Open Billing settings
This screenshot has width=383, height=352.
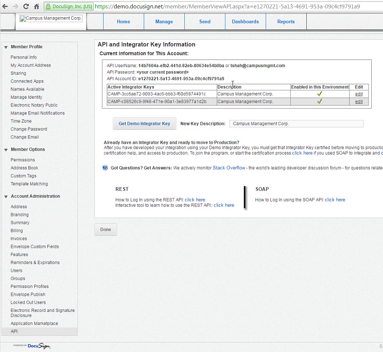(x=17, y=231)
